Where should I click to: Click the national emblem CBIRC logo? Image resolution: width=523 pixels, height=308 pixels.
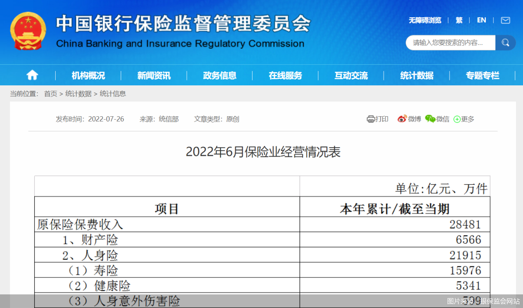coord(28,31)
